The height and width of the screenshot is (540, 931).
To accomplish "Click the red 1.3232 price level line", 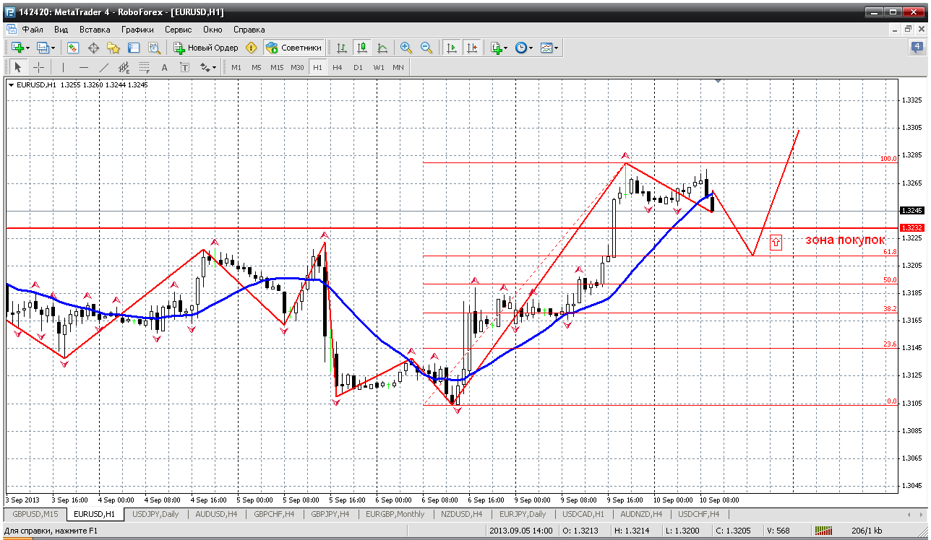I will click(x=434, y=228).
